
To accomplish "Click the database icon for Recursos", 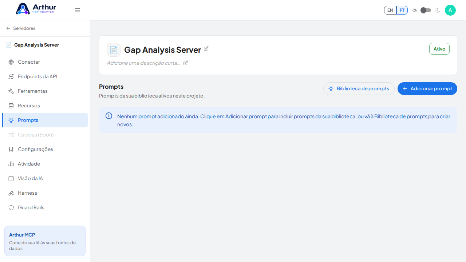I will (11, 106).
